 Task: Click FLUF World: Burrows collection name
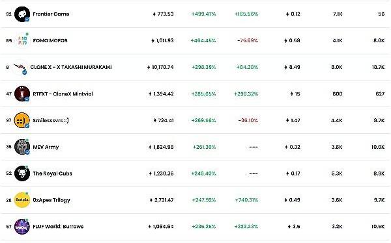pyautogui.click(x=58, y=227)
